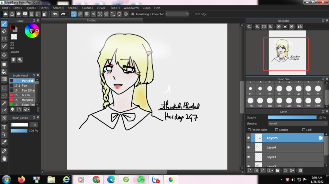This screenshot has width=329, height=184.
Task: Click the Redo arrow in toolbar
Action: click(63, 14)
